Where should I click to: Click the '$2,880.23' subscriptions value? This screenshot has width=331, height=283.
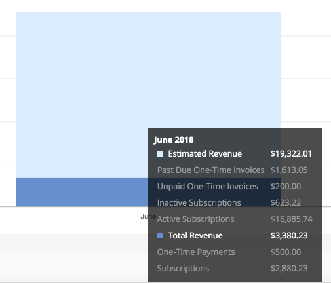tap(289, 269)
